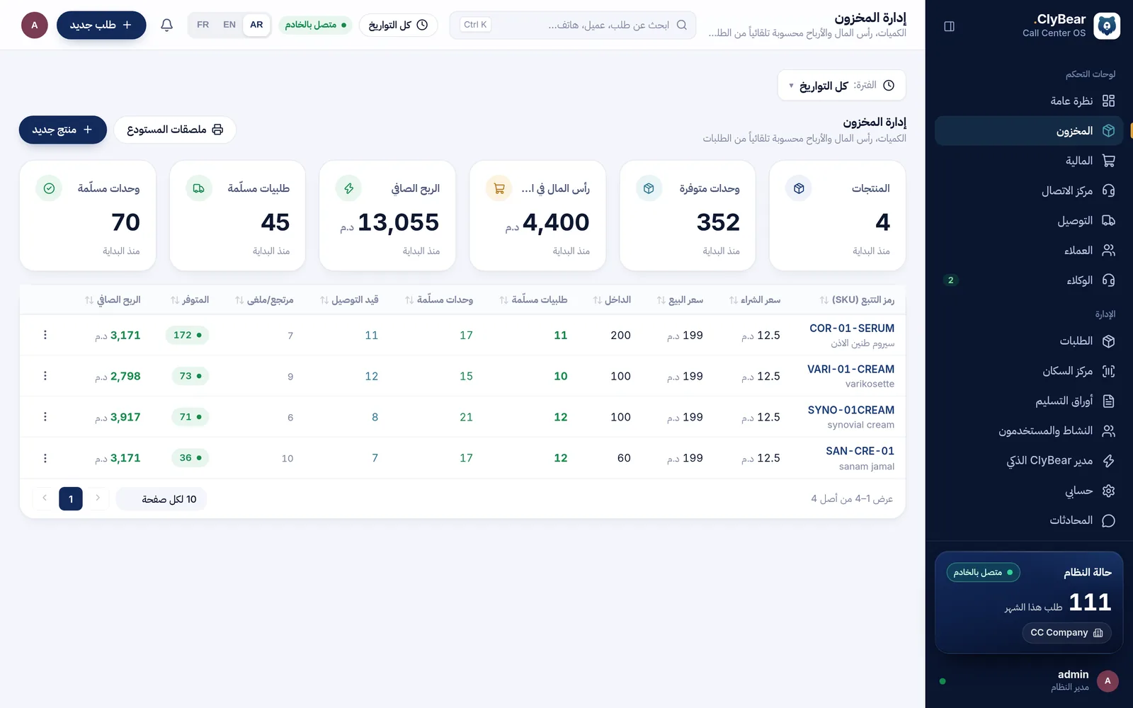Click the المنتجات card box icon
1133x708 pixels.
click(x=799, y=188)
